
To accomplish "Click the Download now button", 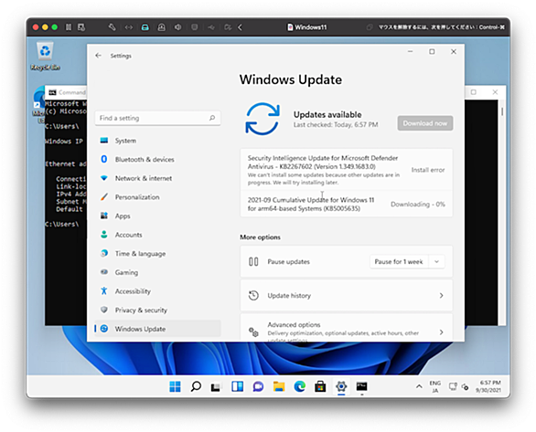I will click(425, 123).
